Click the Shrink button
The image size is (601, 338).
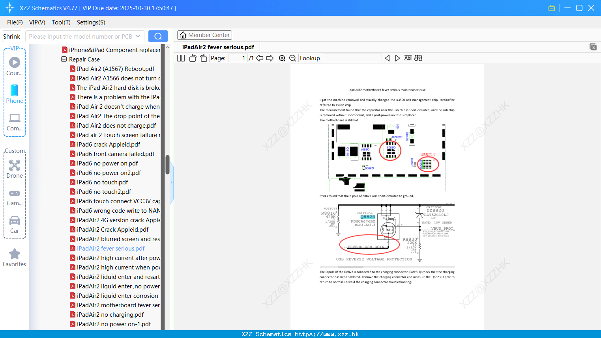tap(12, 36)
